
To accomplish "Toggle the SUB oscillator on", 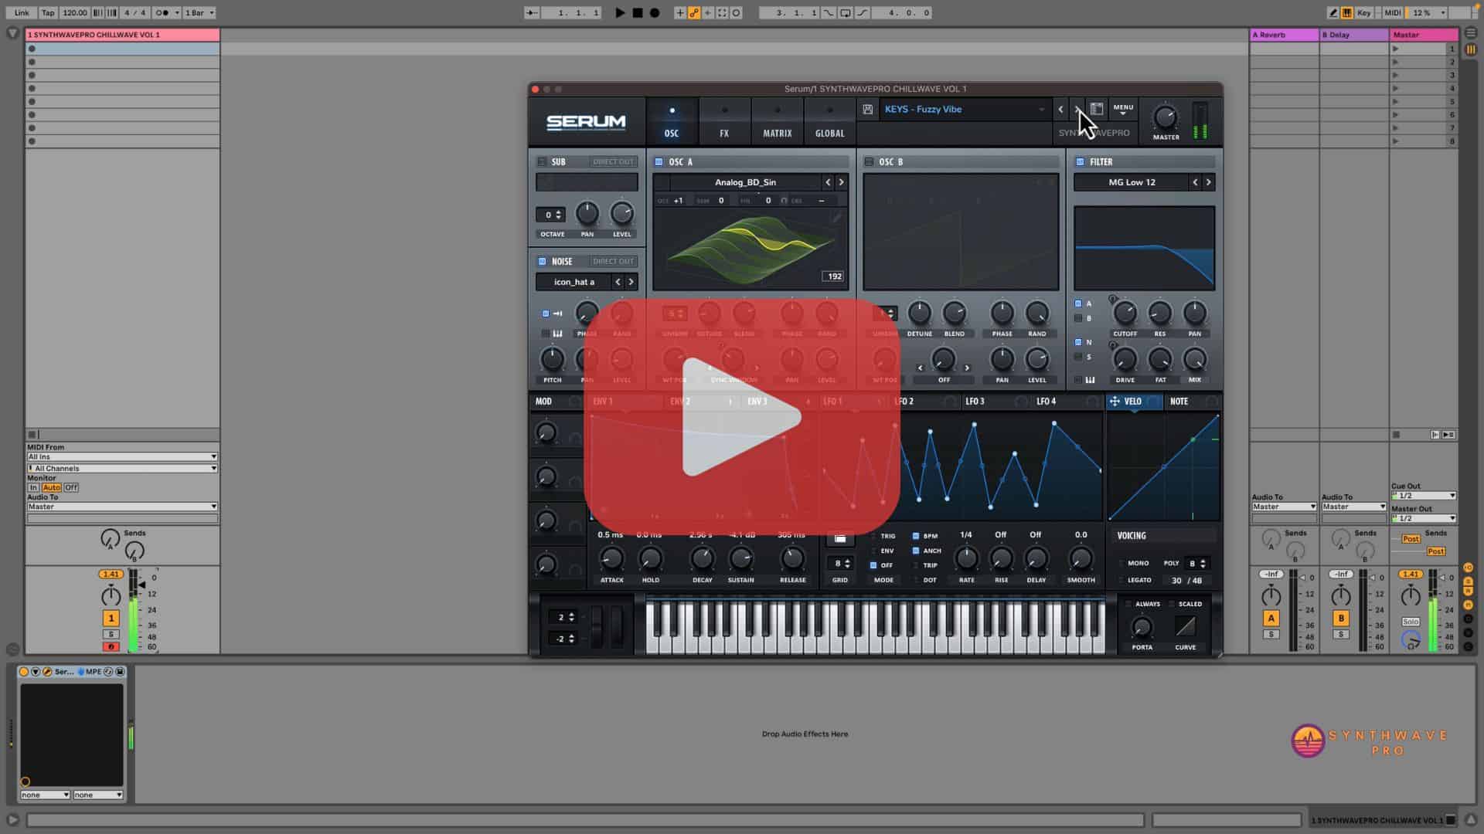I will (x=542, y=162).
